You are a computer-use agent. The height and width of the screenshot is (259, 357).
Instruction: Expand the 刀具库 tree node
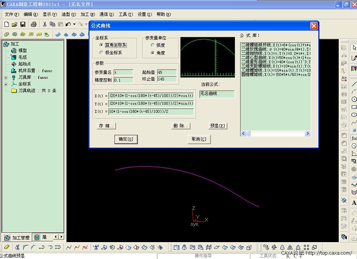[x=6, y=78]
